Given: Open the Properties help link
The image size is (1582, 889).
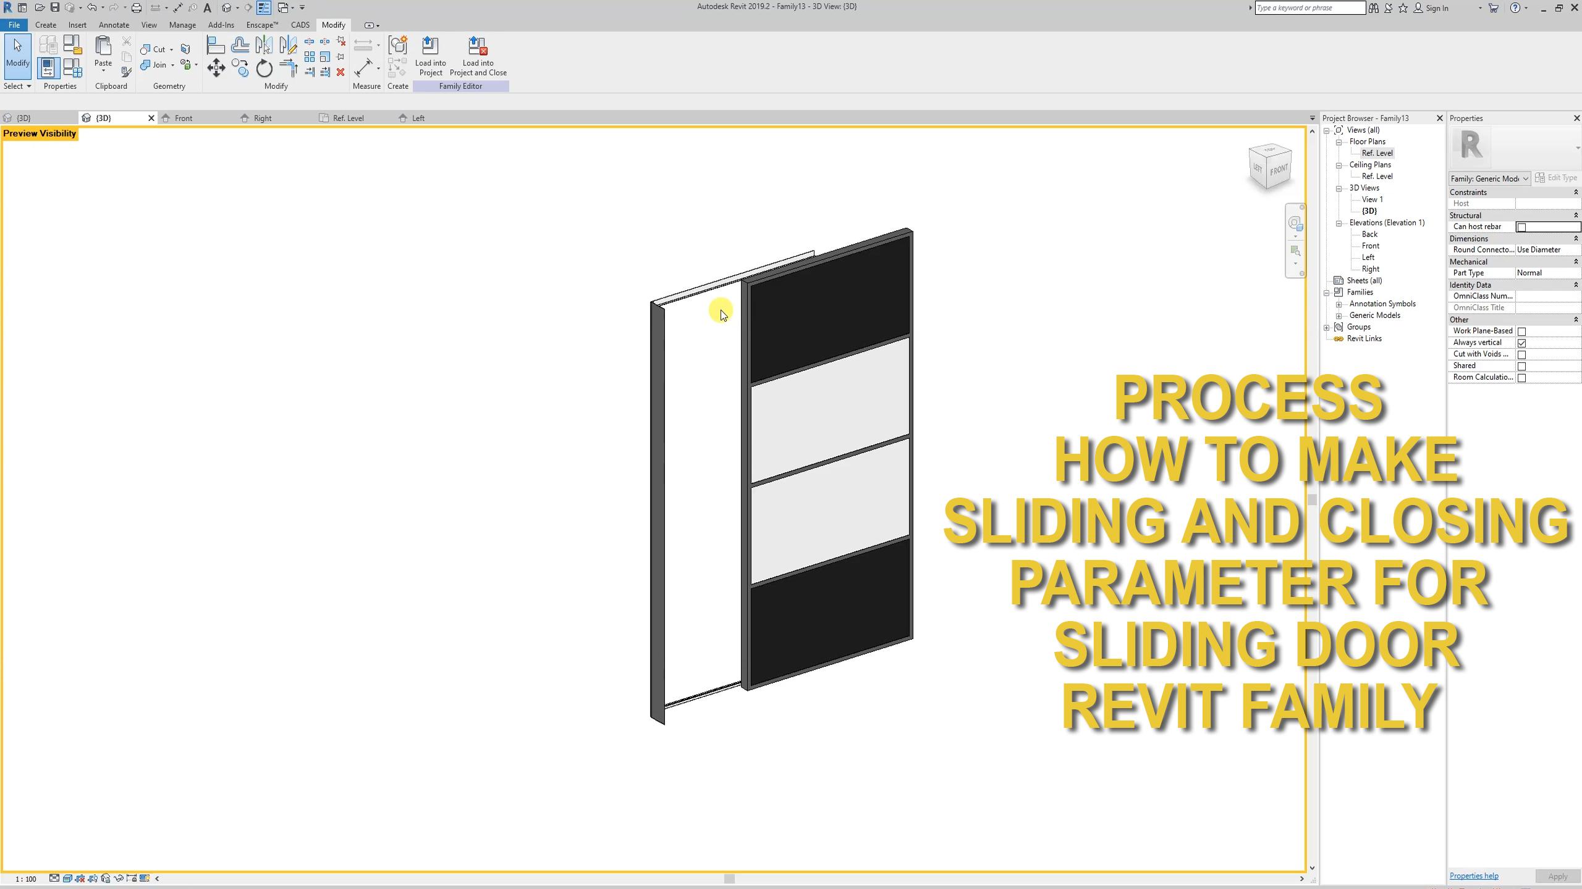Looking at the screenshot, I should point(1473,875).
